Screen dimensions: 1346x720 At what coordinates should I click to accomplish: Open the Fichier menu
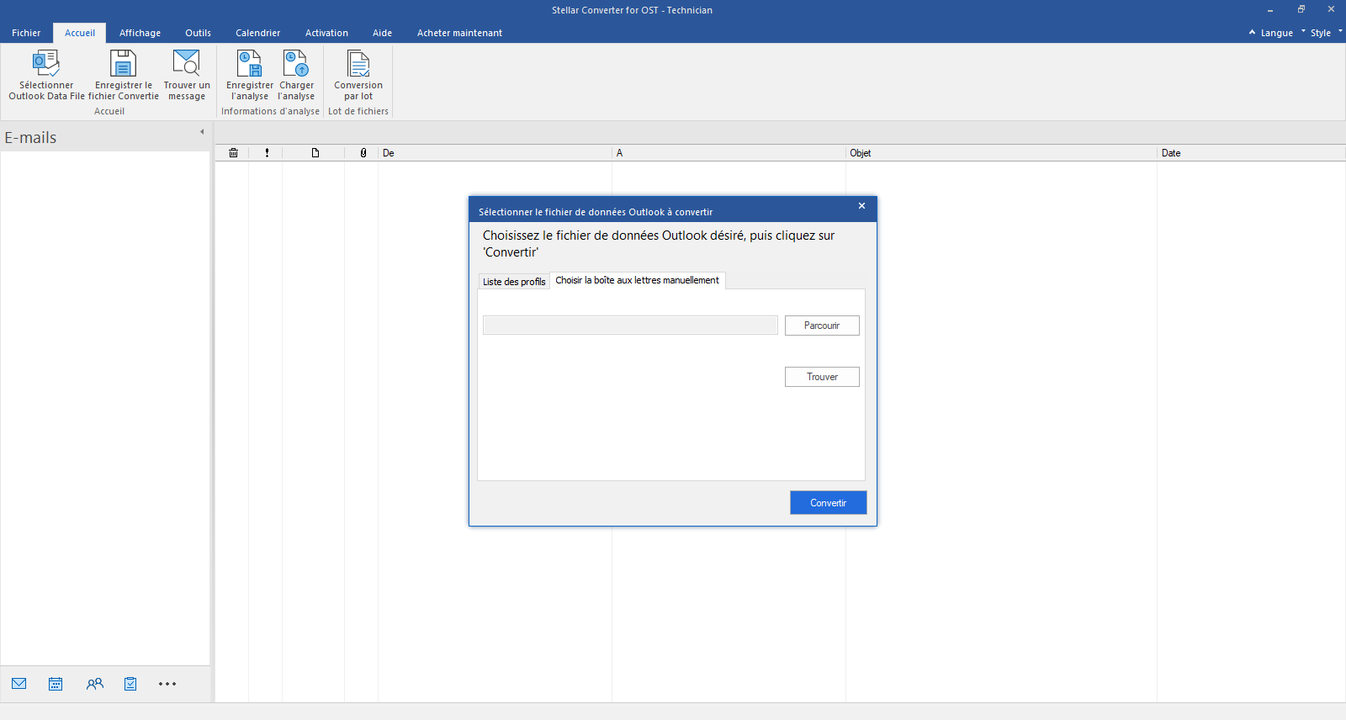coord(26,33)
